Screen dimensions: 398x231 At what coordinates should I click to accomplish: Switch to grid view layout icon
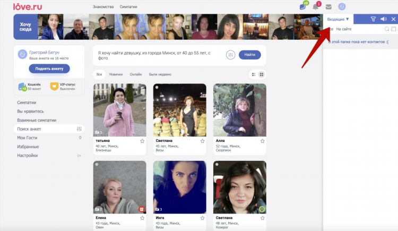click(x=262, y=74)
